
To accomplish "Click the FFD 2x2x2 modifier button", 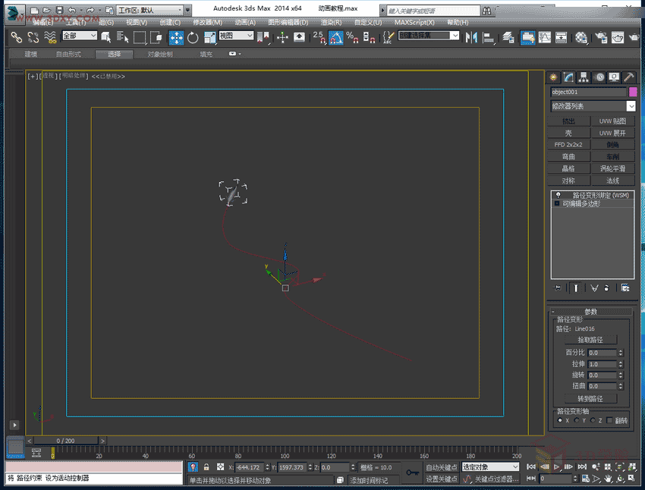I will 568,145.
